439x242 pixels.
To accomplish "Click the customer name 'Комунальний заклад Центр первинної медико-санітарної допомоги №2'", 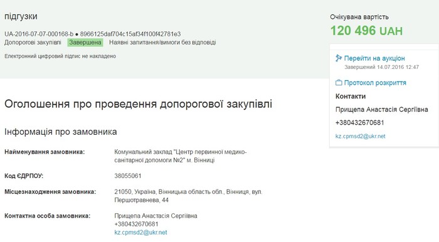I will click(181, 156).
